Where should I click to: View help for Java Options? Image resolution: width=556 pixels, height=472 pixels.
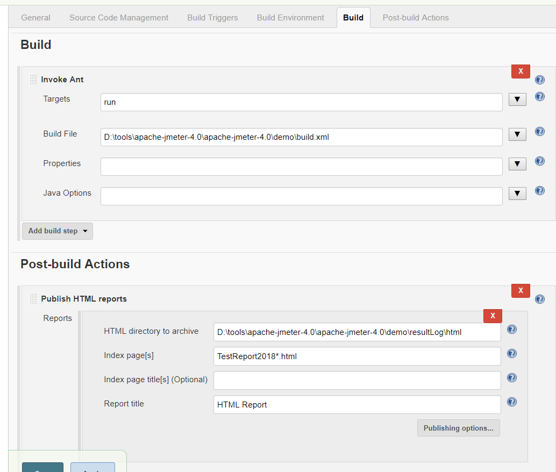tap(539, 190)
